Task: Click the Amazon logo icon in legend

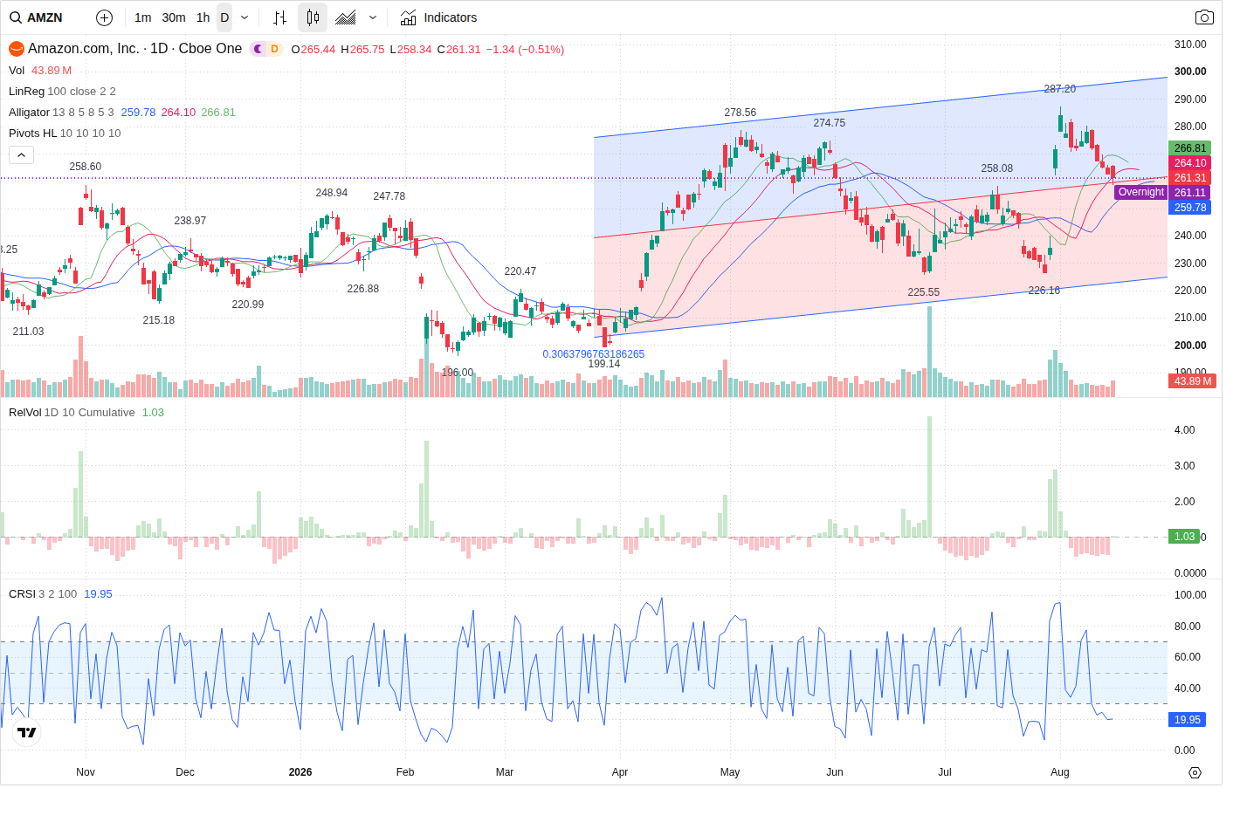Action: (x=17, y=49)
